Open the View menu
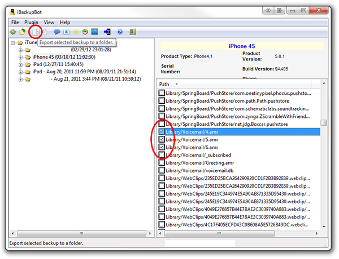This screenshot has height=259, width=339. coord(49,22)
